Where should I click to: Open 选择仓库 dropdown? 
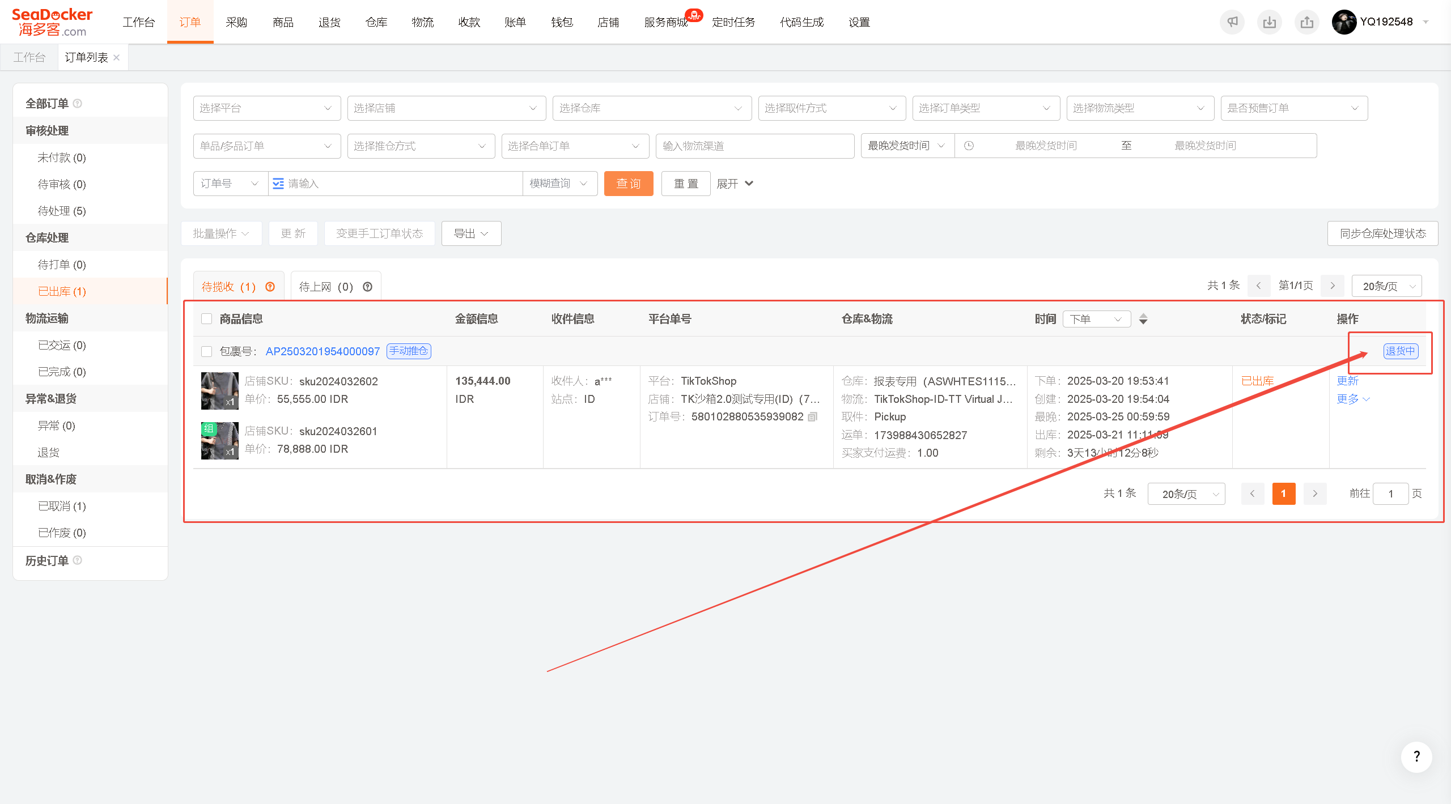[x=652, y=108]
